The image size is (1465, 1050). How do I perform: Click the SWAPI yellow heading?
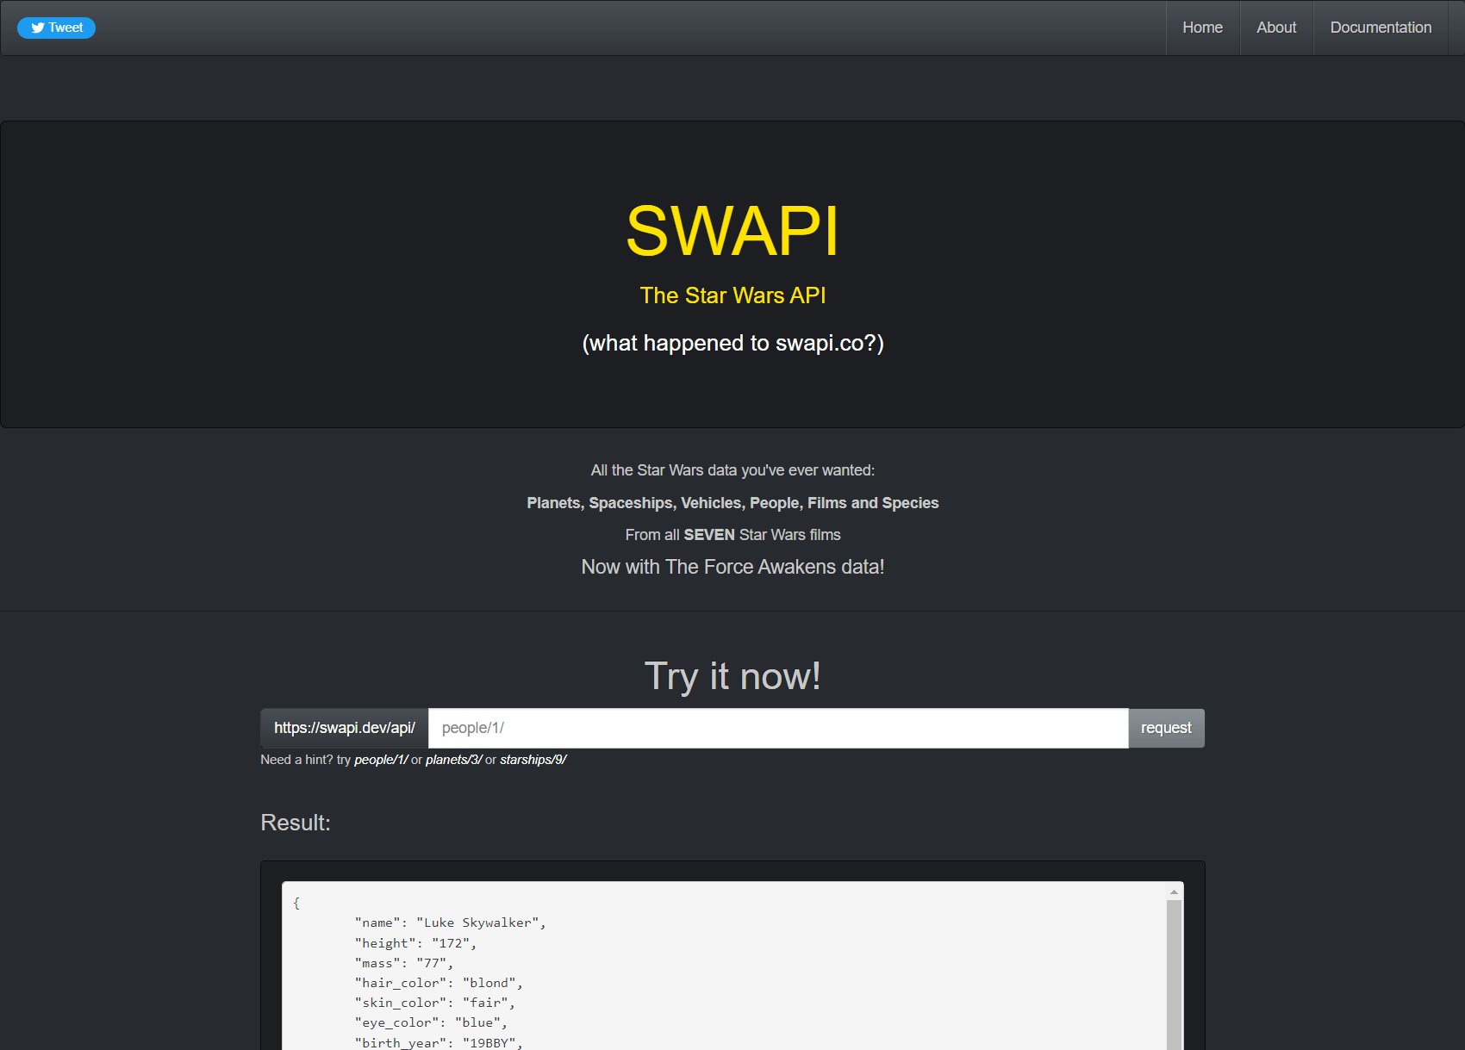pos(732,231)
